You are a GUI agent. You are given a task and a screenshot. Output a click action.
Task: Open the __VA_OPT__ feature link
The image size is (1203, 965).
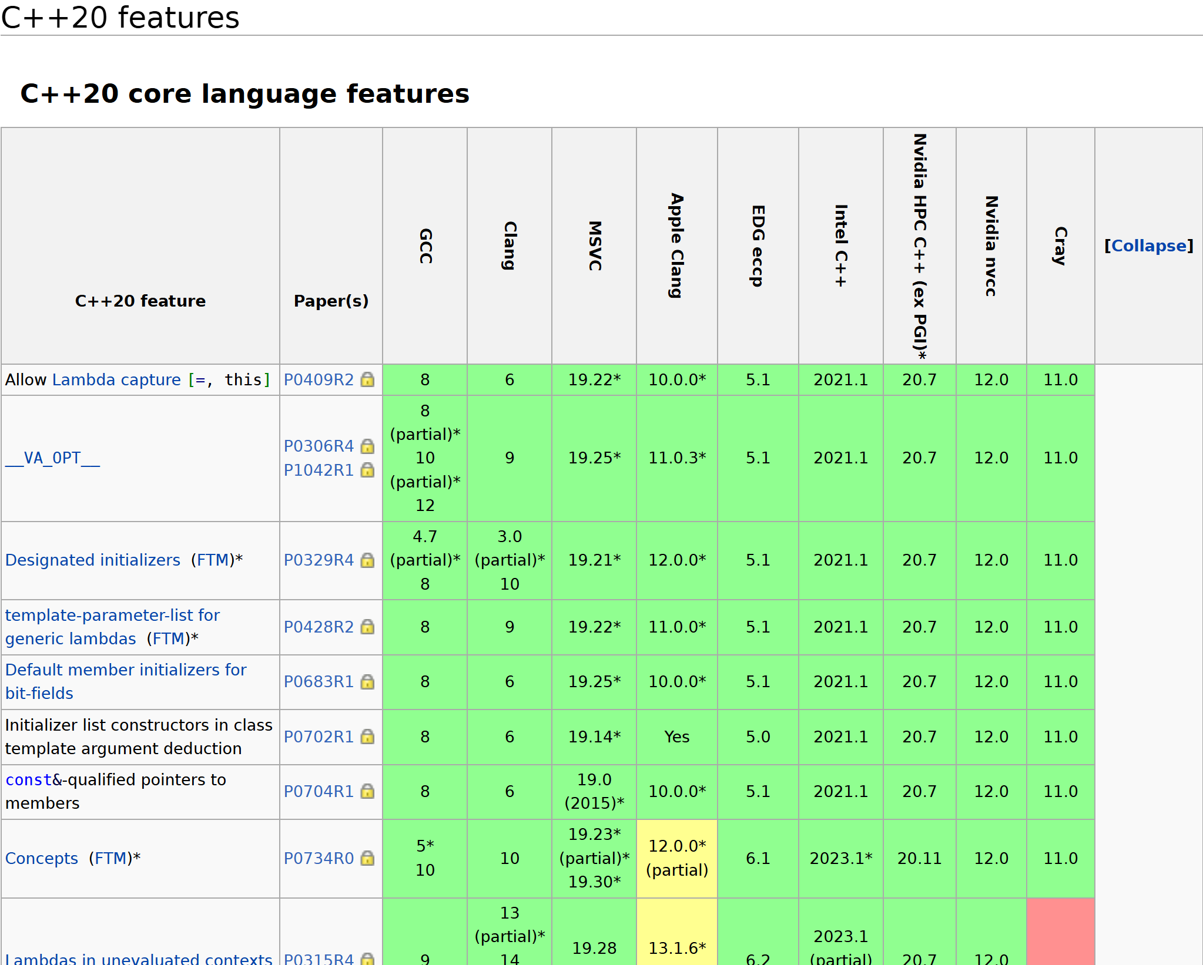pos(52,459)
